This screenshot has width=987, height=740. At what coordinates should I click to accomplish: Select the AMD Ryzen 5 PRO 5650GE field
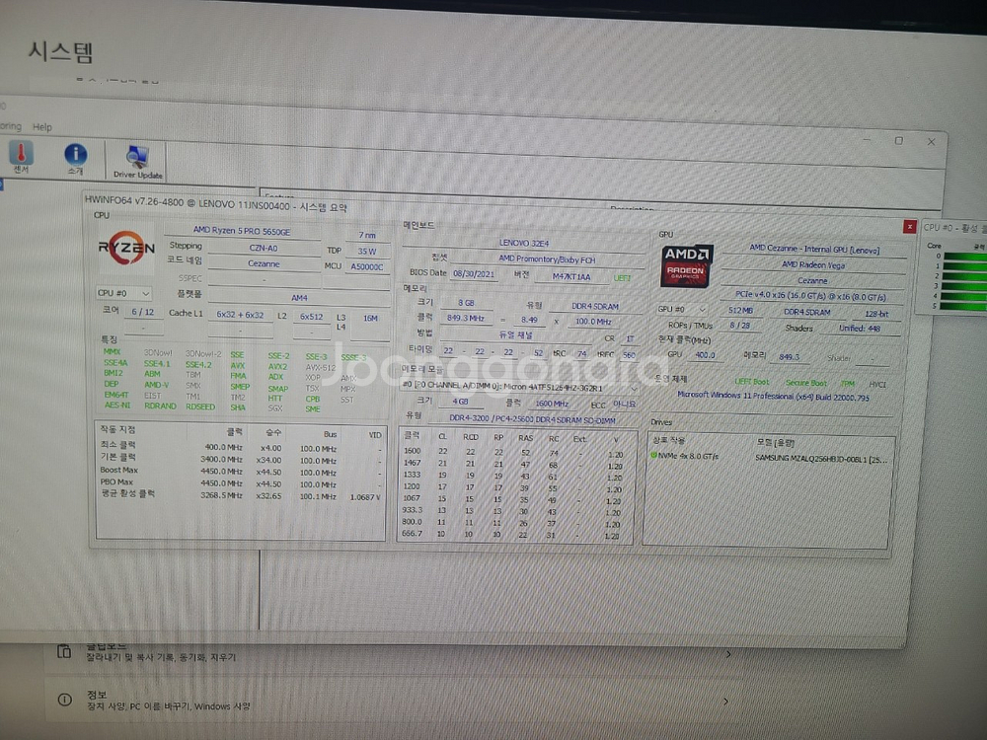pos(242,231)
